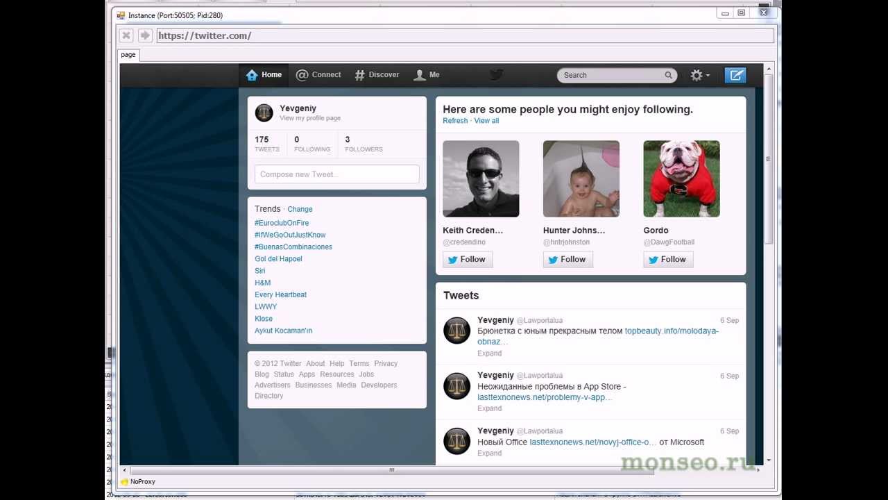Expand the App Store tweet
The height and width of the screenshot is (500, 888).
coord(489,408)
